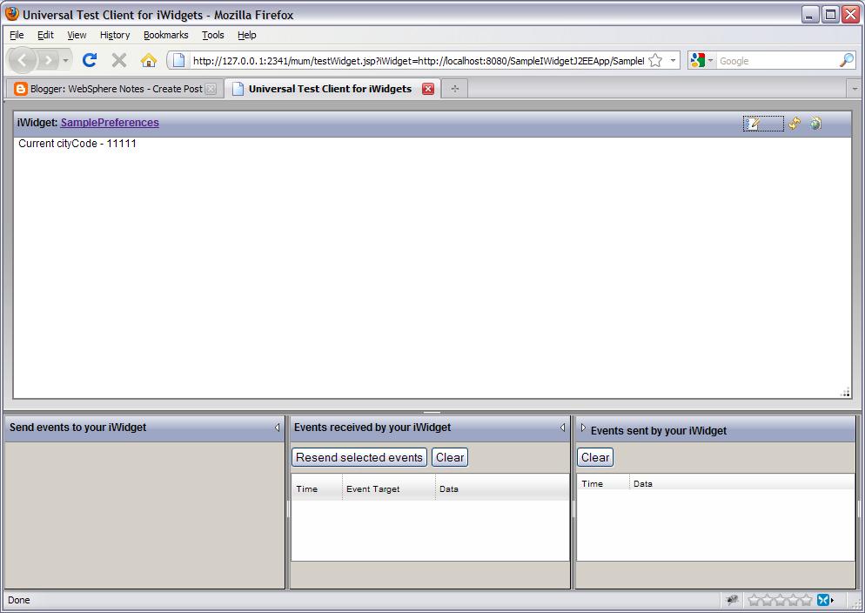The width and height of the screenshot is (865, 613).
Task: Go to the browser home page icon
Action: 149,59
